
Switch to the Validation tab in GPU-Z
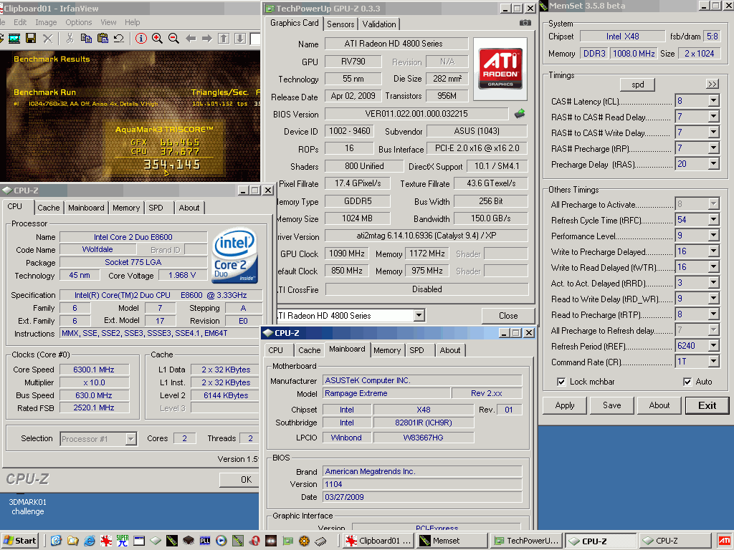379,24
